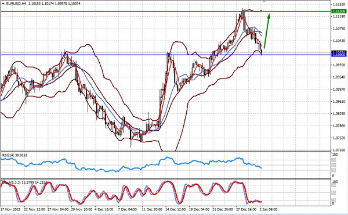The width and height of the screenshot is (348, 215).
Task: Select the gray chart shift triangle marker
Action: [x=264, y=1]
